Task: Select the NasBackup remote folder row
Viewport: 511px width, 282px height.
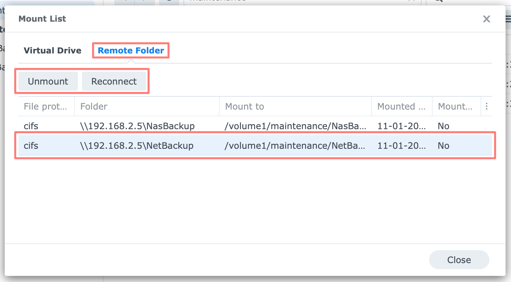Action: tap(203, 126)
